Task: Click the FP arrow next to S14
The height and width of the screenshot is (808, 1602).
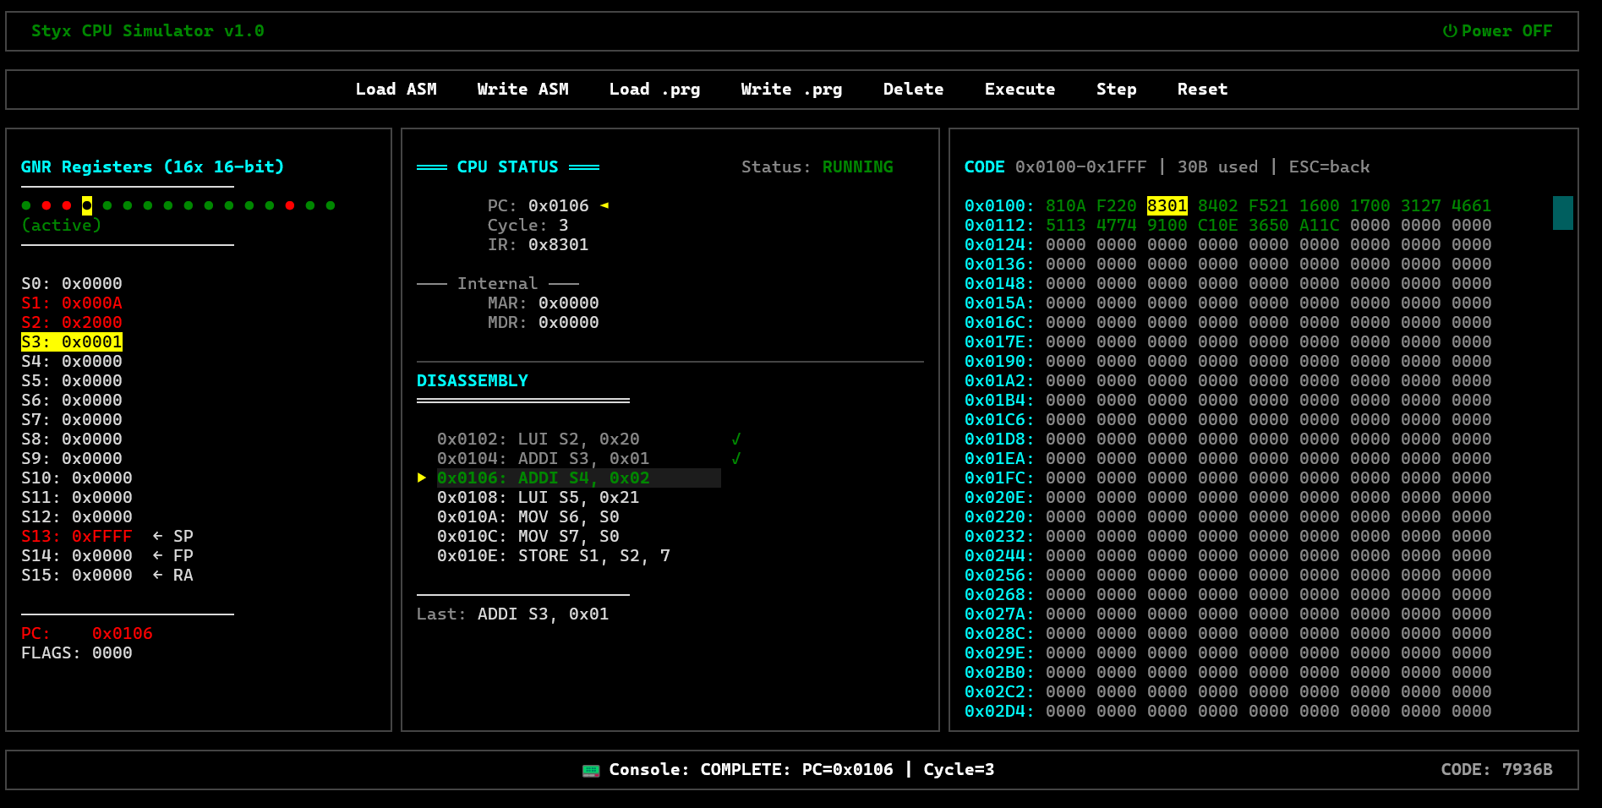Action: pos(158,555)
